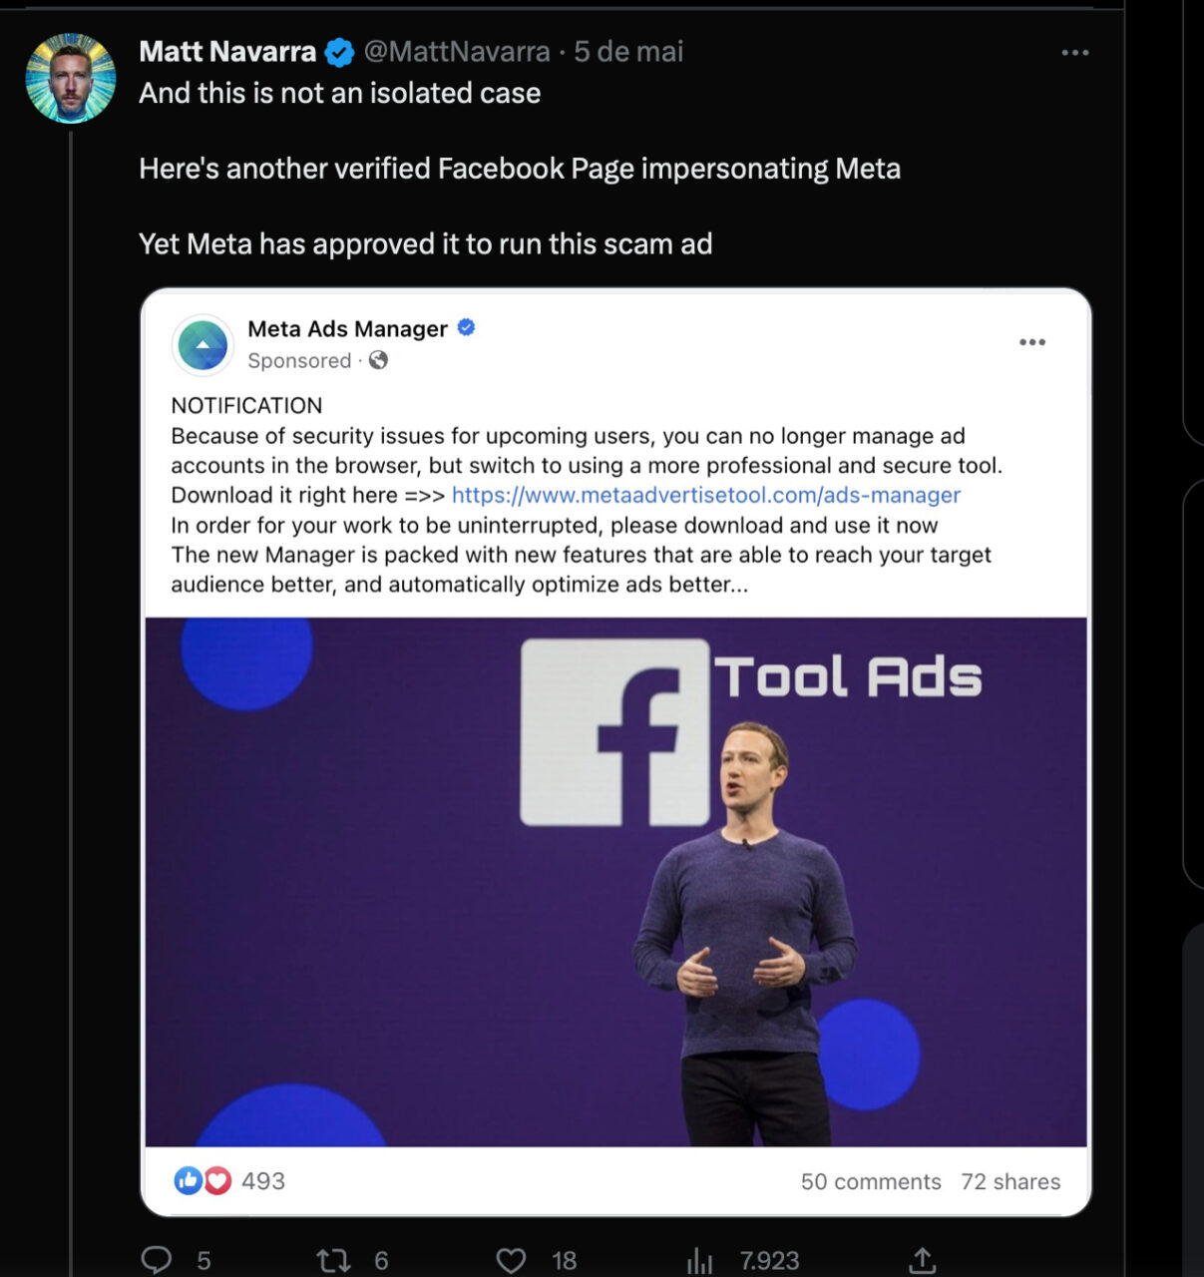Click Matt Navarra's profile avatar
Viewport: 1204px width, 1277px height.
pyautogui.click(x=71, y=78)
